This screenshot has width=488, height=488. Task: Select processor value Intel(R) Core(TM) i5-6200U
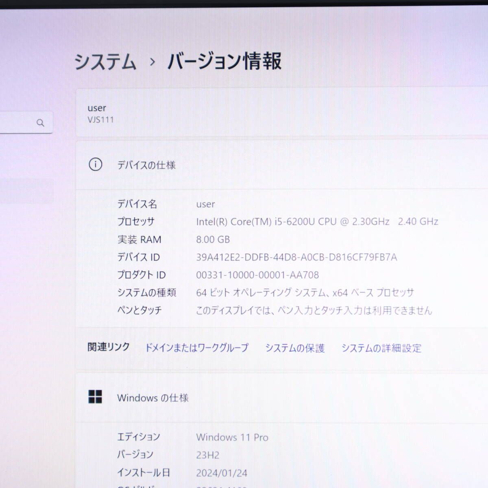317,222
